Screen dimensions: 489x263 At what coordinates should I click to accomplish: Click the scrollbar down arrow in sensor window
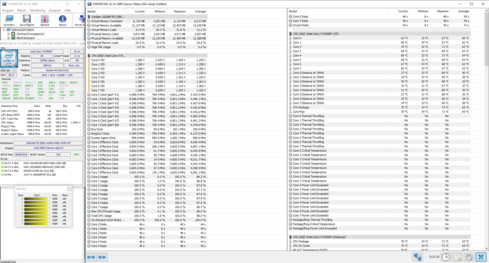coord(486,249)
